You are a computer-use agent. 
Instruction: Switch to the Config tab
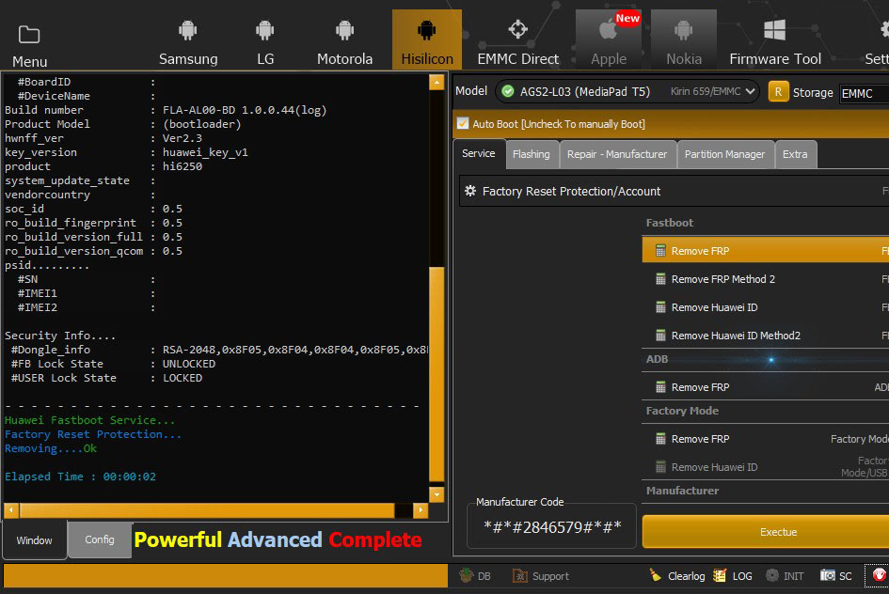click(x=100, y=539)
